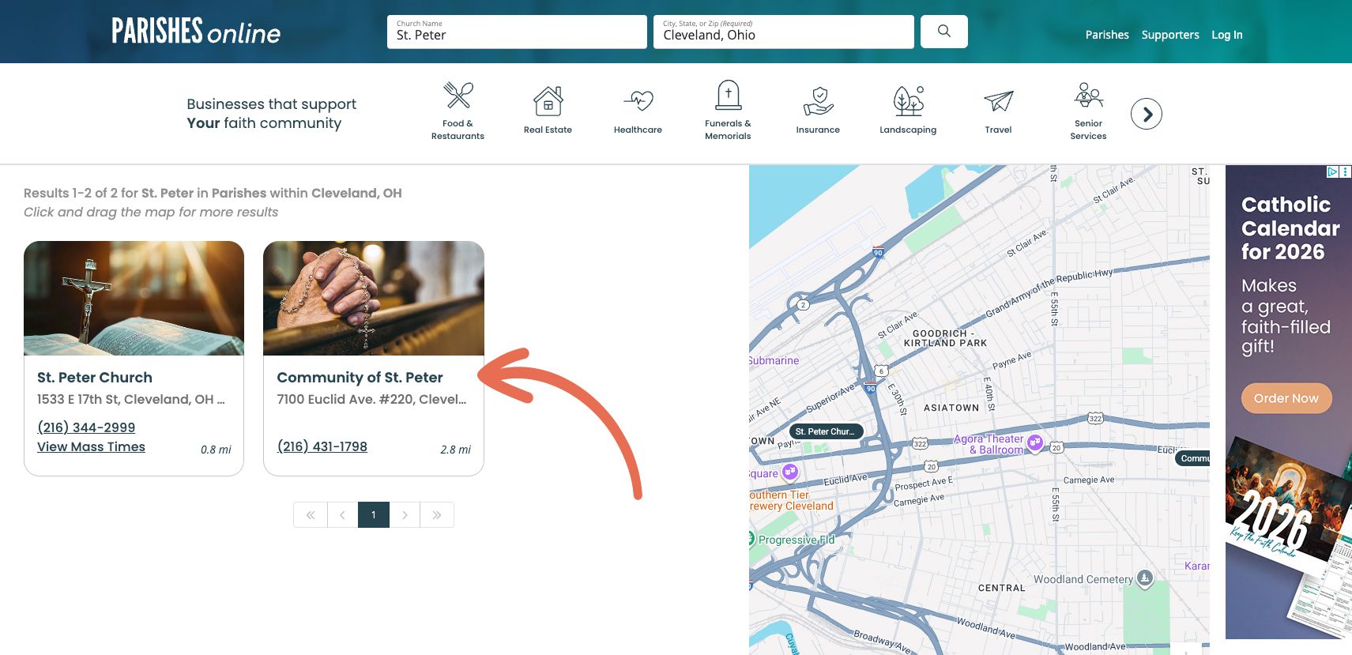Click View Mass Times link
The height and width of the screenshot is (655, 1352).
pyautogui.click(x=91, y=447)
